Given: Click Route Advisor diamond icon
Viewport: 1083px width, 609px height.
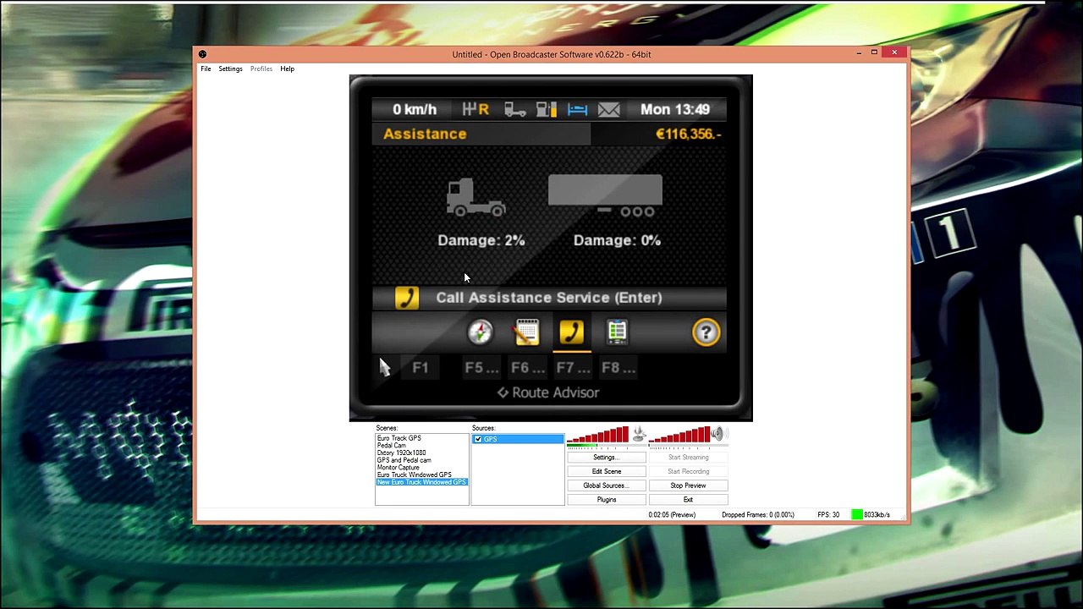Looking at the screenshot, I should (503, 392).
